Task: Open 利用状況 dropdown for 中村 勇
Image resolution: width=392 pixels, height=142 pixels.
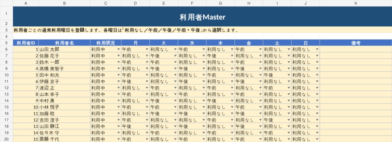Action: (x=119, y=101)
